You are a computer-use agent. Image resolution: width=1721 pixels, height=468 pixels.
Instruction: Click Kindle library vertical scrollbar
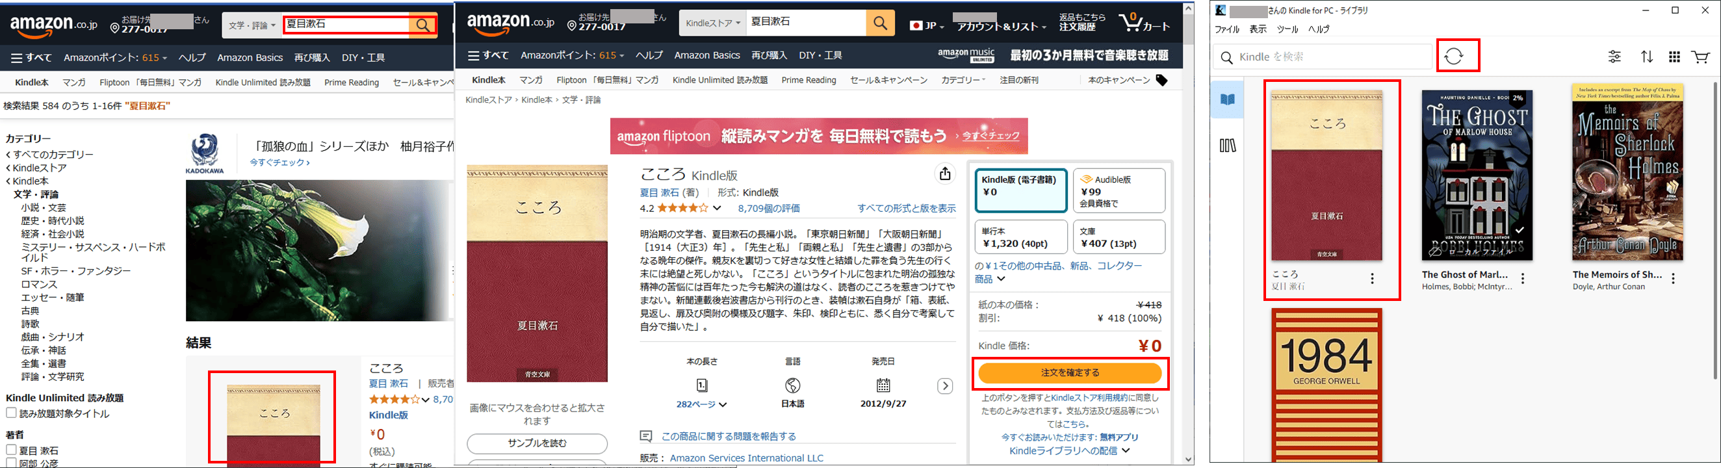click(x=1715, y=231)
